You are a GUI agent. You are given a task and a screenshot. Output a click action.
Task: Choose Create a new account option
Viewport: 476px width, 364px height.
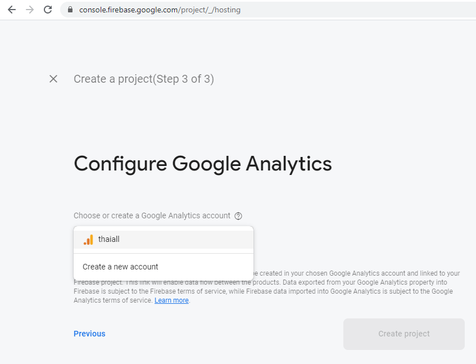click(x=120, y=267)
